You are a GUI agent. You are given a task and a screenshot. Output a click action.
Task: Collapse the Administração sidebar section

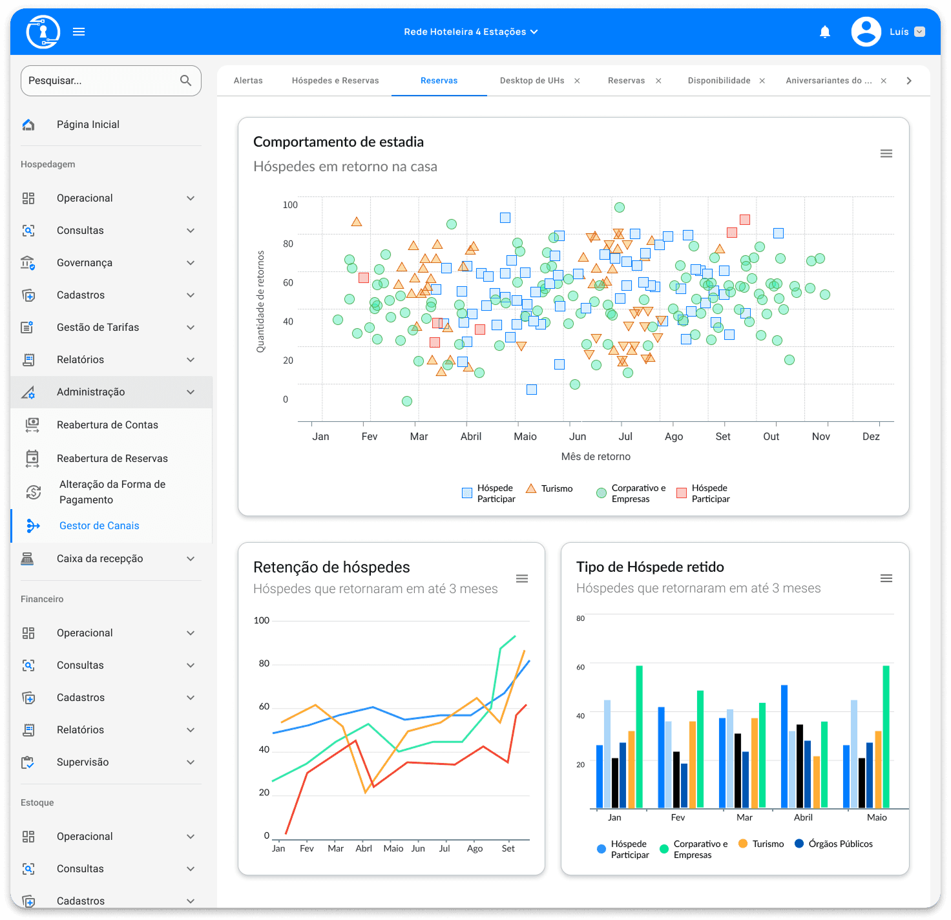click(190, 392)
